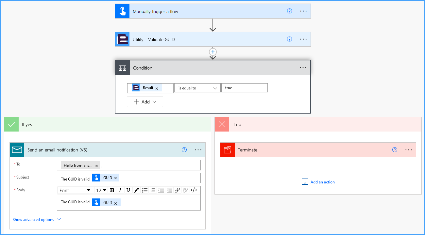425x235 pixels.
Task: Open ellipsis menu of Manually trigger a flow
Action: (303, 11)
